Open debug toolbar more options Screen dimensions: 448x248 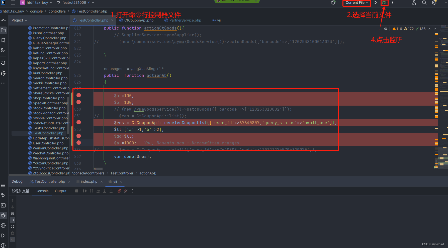tap(132, 191)
